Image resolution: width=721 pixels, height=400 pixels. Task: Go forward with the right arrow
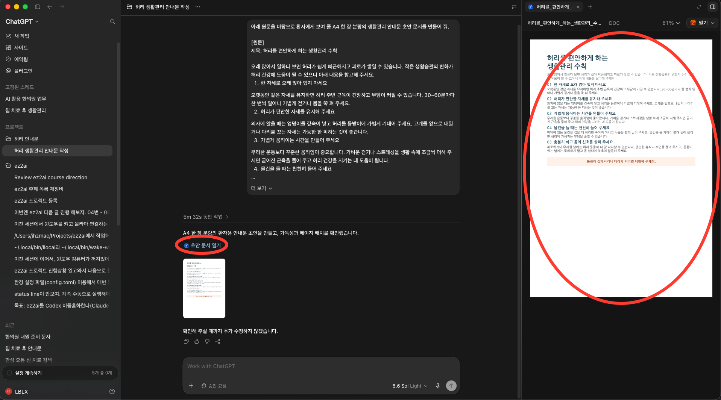[x=62, y=7]
